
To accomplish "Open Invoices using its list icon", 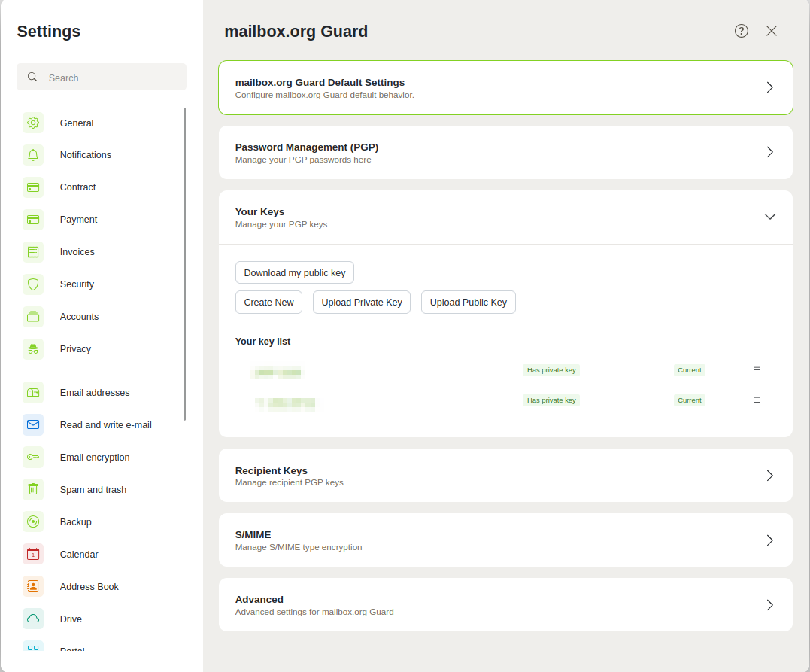I will [x=33, y=252].
